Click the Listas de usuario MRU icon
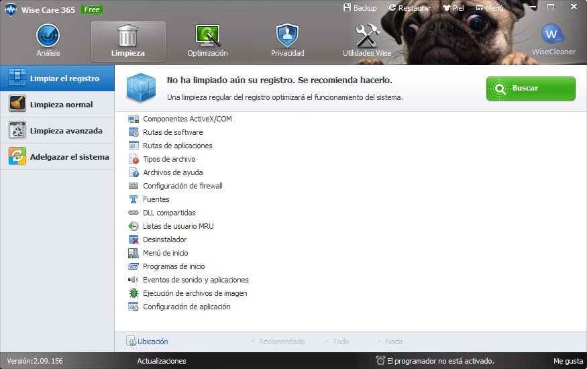This screenshot has height=369, width=587. pos(134,226)
